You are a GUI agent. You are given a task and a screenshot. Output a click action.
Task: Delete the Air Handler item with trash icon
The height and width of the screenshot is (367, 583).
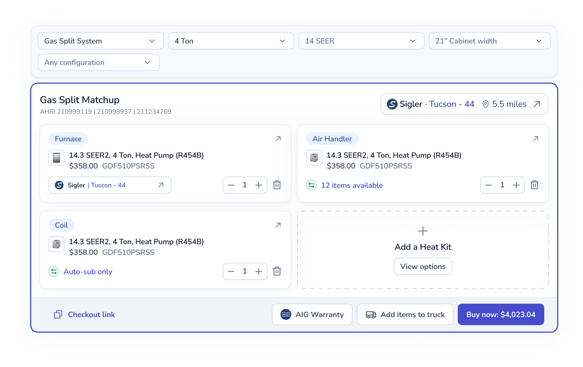click(535, 185)
